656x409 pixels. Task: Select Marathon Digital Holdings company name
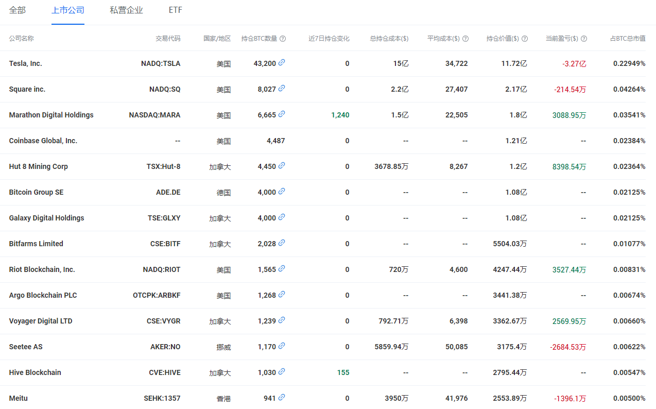point(51,115)
